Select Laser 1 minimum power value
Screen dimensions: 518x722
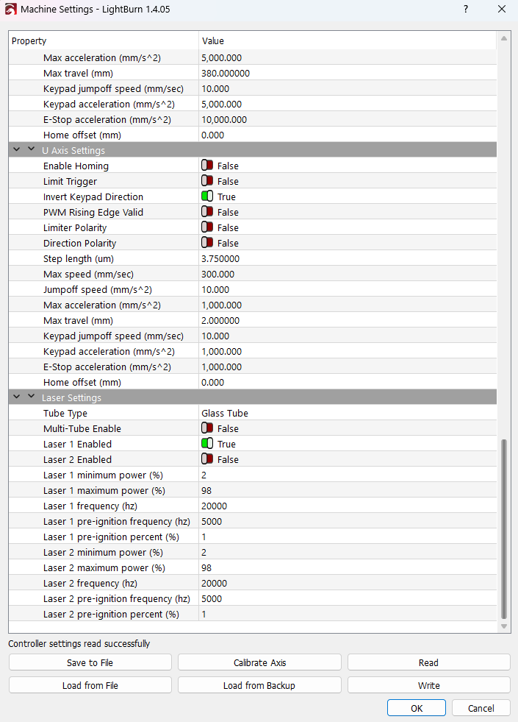(204, 475)
